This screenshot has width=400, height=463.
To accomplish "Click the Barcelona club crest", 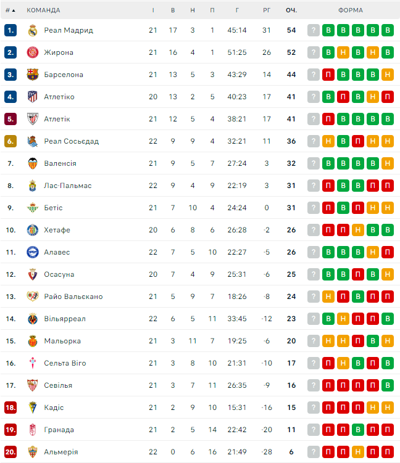I will point(33,75).
